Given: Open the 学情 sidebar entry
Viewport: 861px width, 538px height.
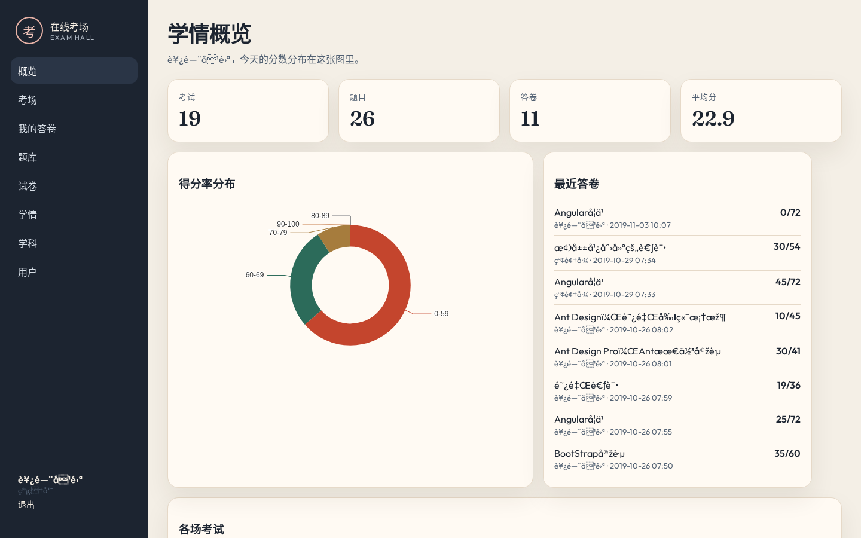Looking at the screenshot, I should (x=74, y=214).
